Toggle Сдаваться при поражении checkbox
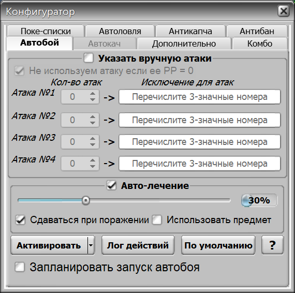Screen dimensions: 295x293 20,219
